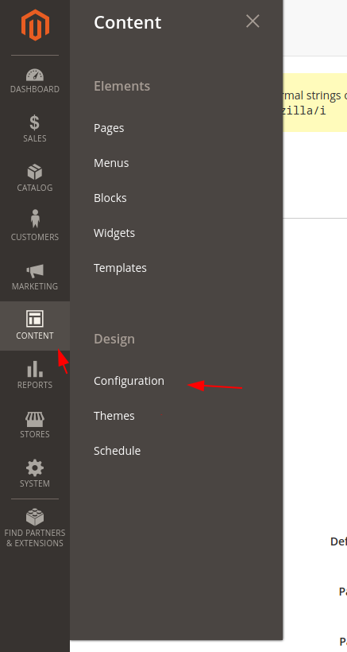347x652 pixels.
Task: Open the Themes link under Design
Action: tap(114, 416)
